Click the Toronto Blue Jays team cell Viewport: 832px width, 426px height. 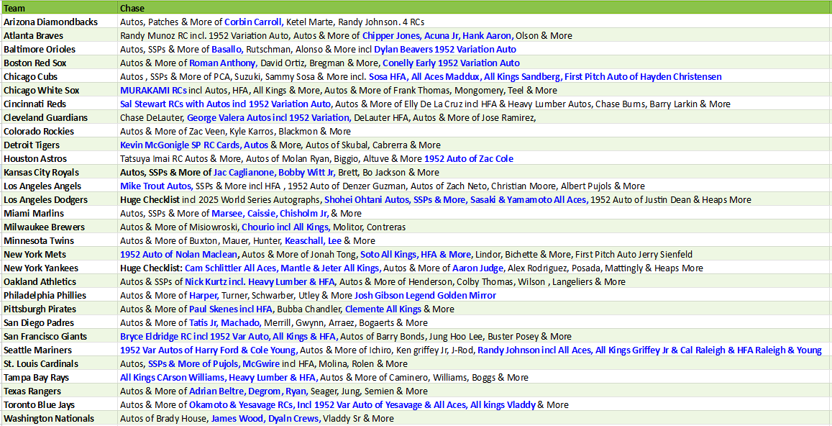coord(59,404)
